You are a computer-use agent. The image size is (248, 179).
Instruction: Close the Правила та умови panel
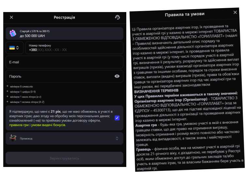point(235,12)
